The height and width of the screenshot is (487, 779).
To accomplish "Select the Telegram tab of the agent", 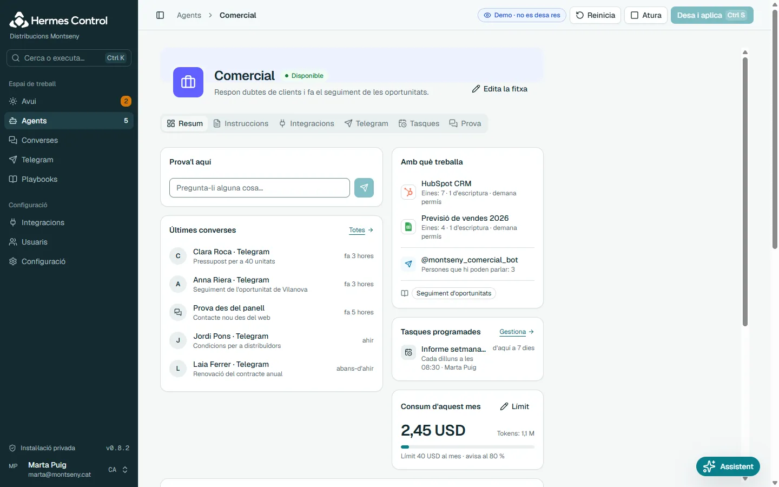I will 366,123.
